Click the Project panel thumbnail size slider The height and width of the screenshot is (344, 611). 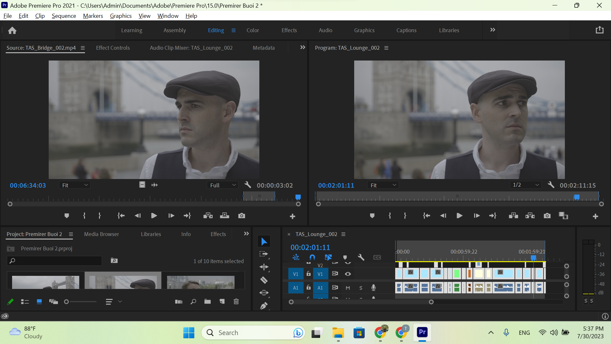[81, 302]
